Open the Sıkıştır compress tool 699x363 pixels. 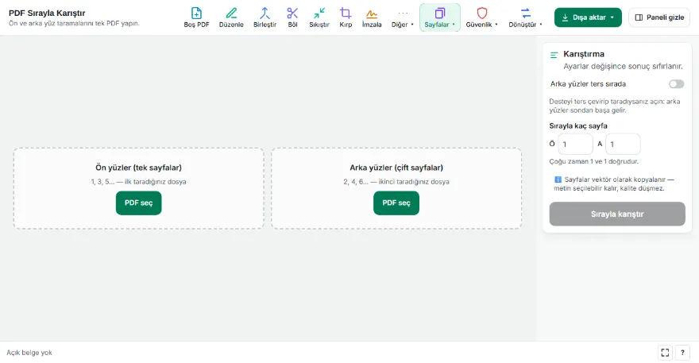click(319, 17)
